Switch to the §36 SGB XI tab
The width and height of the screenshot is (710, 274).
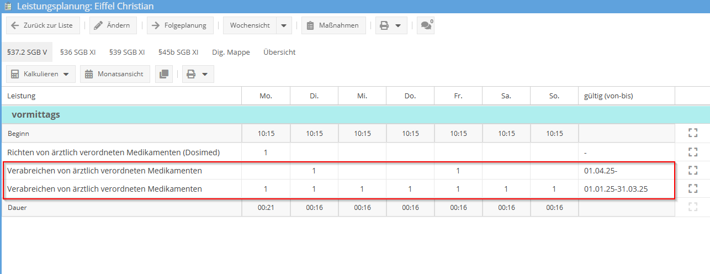pyautogui.click(x=78, y=52)
